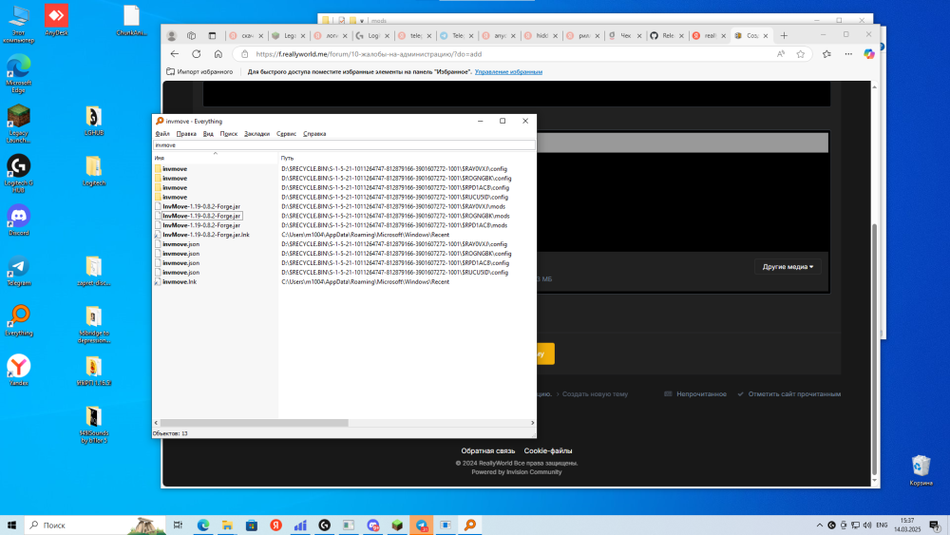The height and width of the screenshot is (535, 950).
Task: Open Edge Settings and more menu
Action: [848, 54]
